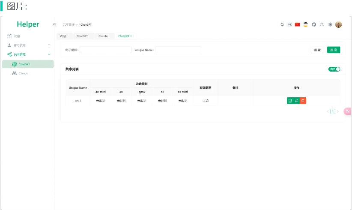Image resolution: width=352 pixels, height=210 pixels.
Task: Click the 共享列表 panel title
Action: 72,69
